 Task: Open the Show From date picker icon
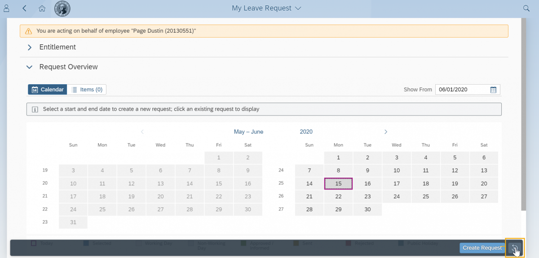tap(493, 90)
